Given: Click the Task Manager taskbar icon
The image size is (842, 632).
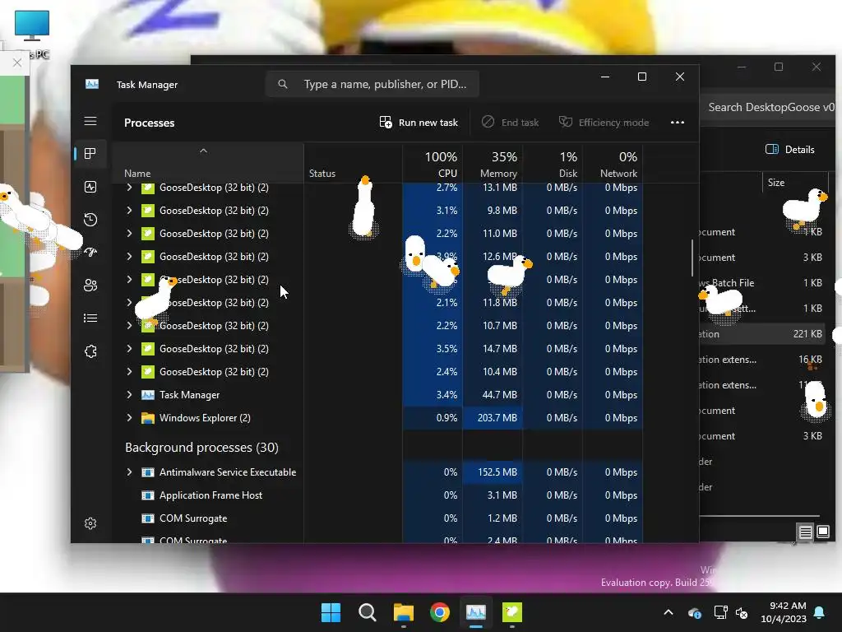Looking at the screenshot, I should (x=476, y=612).
